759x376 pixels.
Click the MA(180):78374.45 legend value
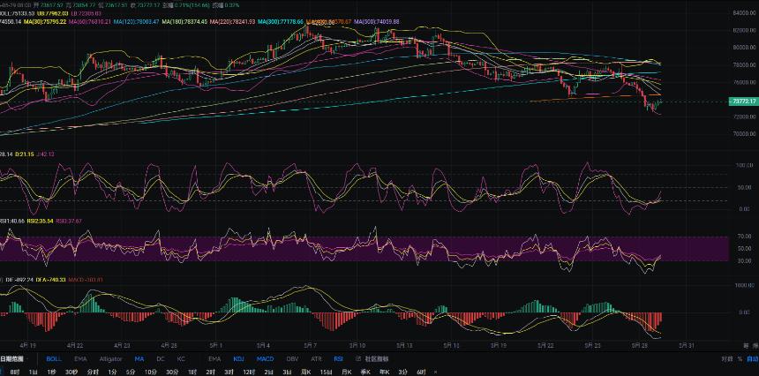pos(185,22)
